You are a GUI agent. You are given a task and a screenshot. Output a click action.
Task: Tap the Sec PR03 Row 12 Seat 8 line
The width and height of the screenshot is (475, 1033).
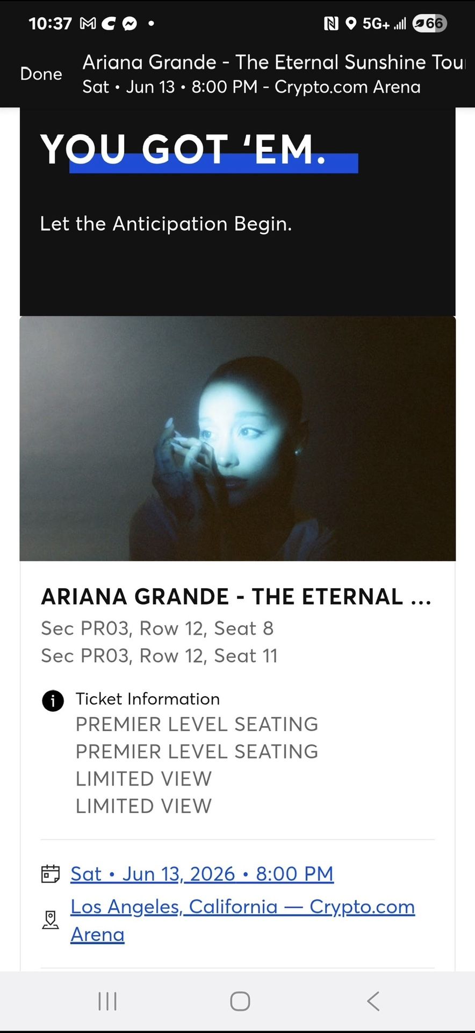point(157,628)
